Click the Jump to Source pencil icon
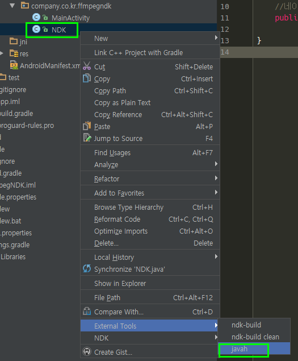The width and height of the screenshot is (298, 361). (87, 138)
